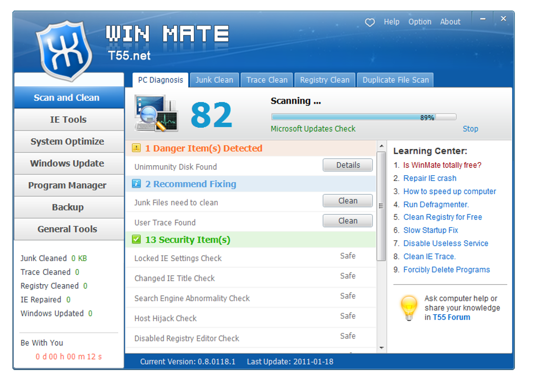
Task: Click the 'Windows Updated 0' statistic
Action: 56,313
